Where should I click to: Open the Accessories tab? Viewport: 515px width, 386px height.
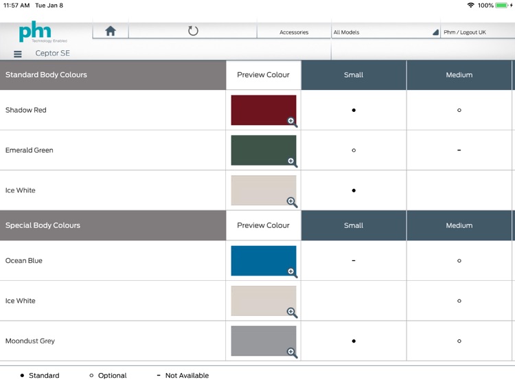click(x=294, y=32)
